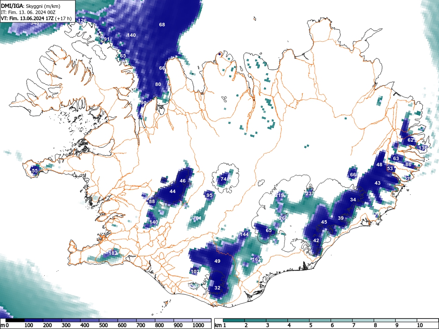The width and height of the screenshot is (439, 329).
Task: Select the map value 144
Action: click(245, 234)
